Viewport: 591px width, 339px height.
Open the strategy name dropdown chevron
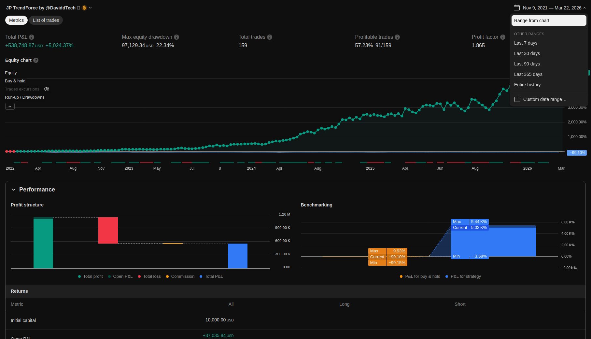click(x=91, y=8)
